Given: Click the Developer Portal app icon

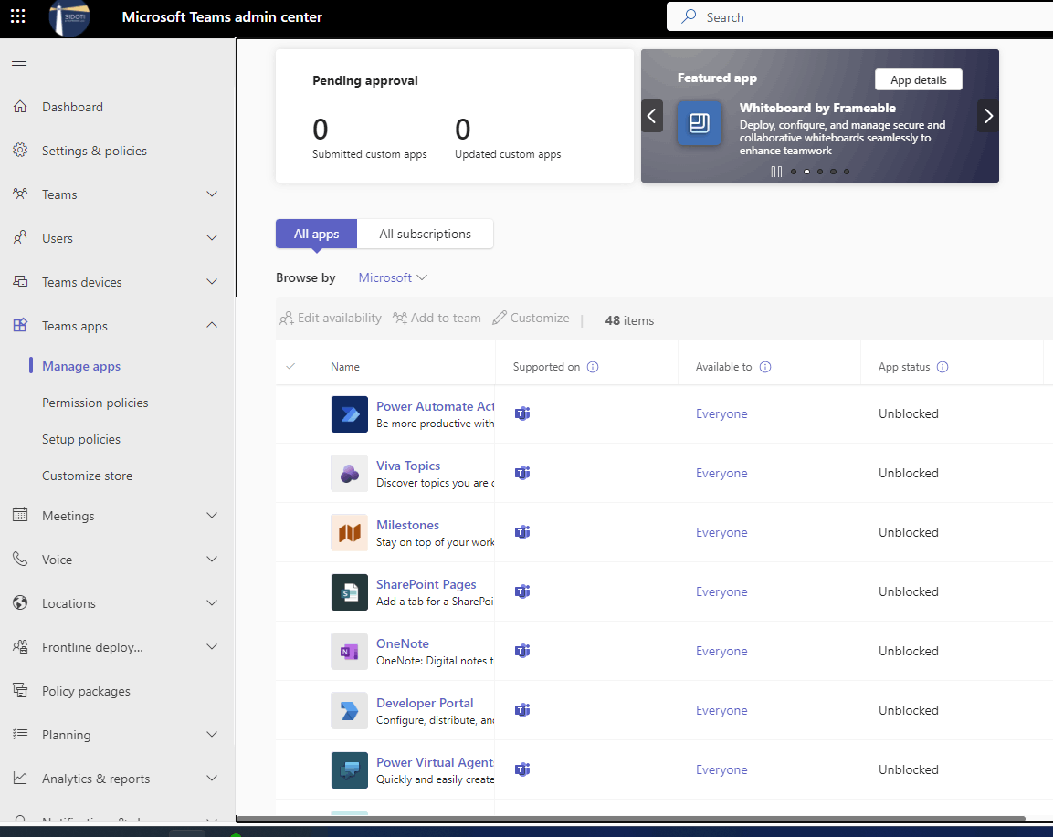Looking at the screenshot, I should point(349,711).
